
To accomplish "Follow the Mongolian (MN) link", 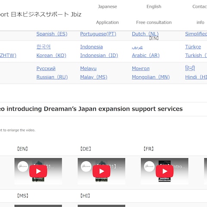I will pos(151,77).
